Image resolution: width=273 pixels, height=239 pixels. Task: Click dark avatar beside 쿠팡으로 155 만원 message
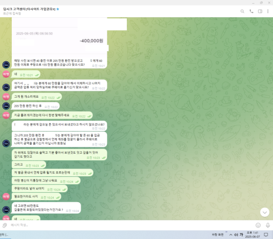pos(6,65)
